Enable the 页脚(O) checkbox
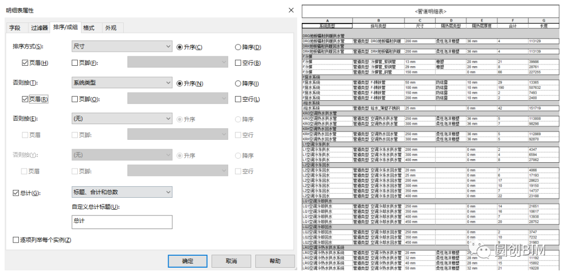The image size is (564, 275). 75,99
